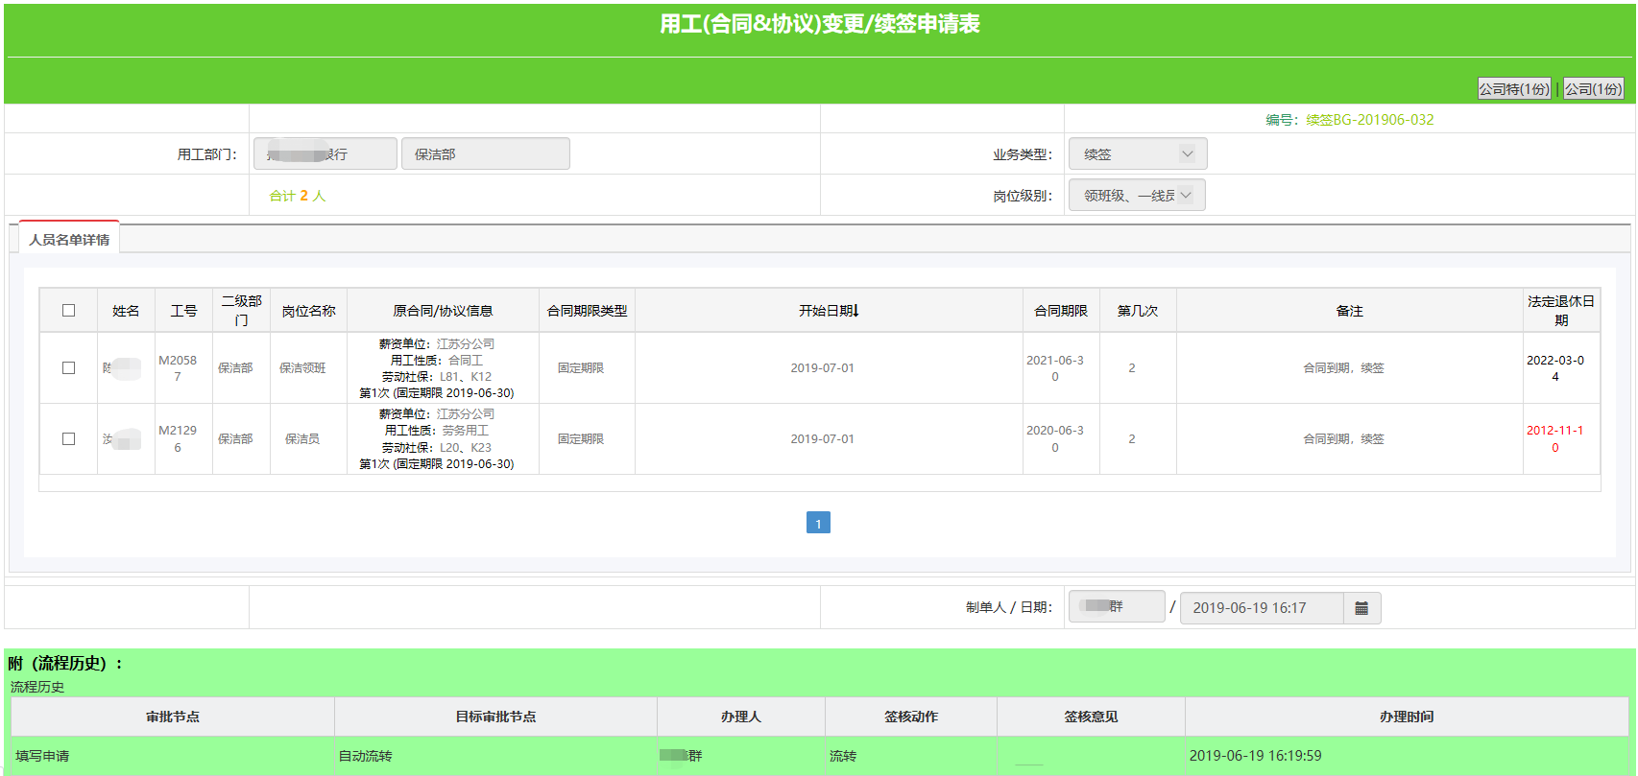
Task: Check the box for employee M20587 row
Action: point(68,368)
